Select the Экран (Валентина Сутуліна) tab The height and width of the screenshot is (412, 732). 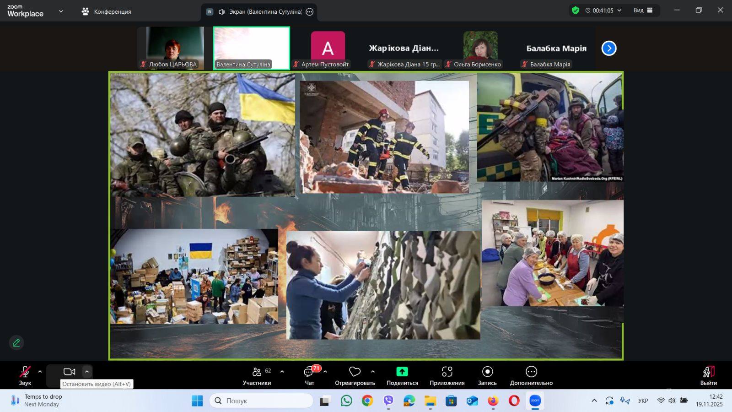pyautogui.click(x=260, y=12)
